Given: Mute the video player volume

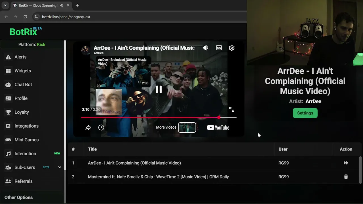Looking at the screenshot, I should click(x=206, y=48).
